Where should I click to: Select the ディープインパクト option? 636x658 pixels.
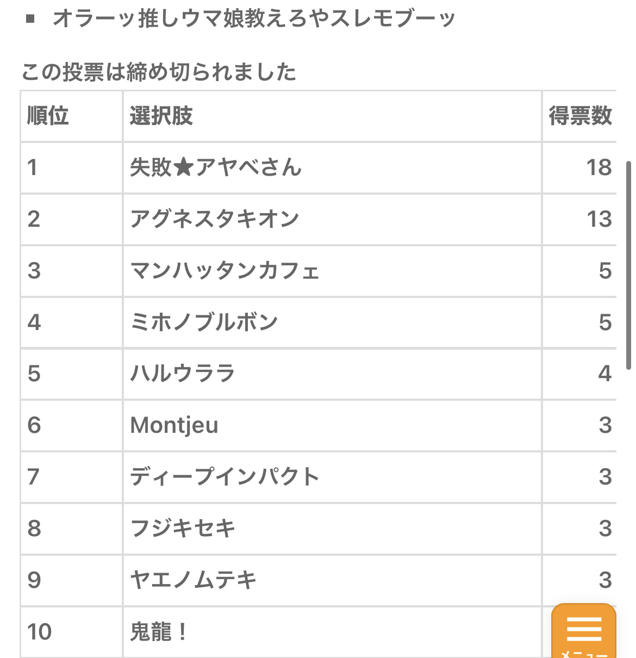pos(225,477)
